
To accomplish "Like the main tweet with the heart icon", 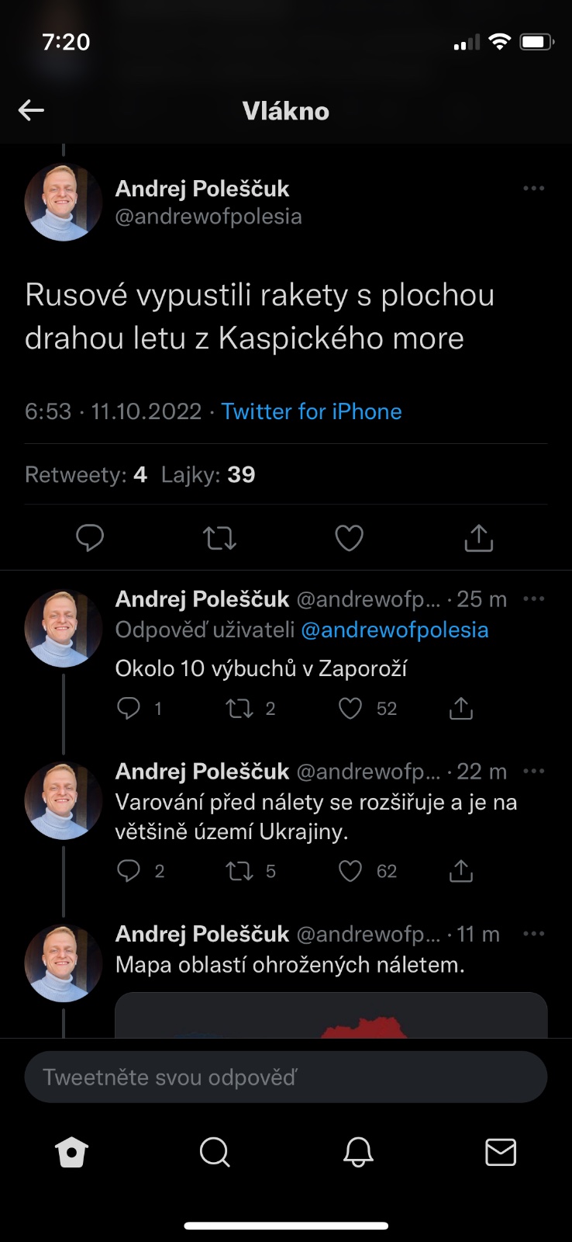I will 349,537.
